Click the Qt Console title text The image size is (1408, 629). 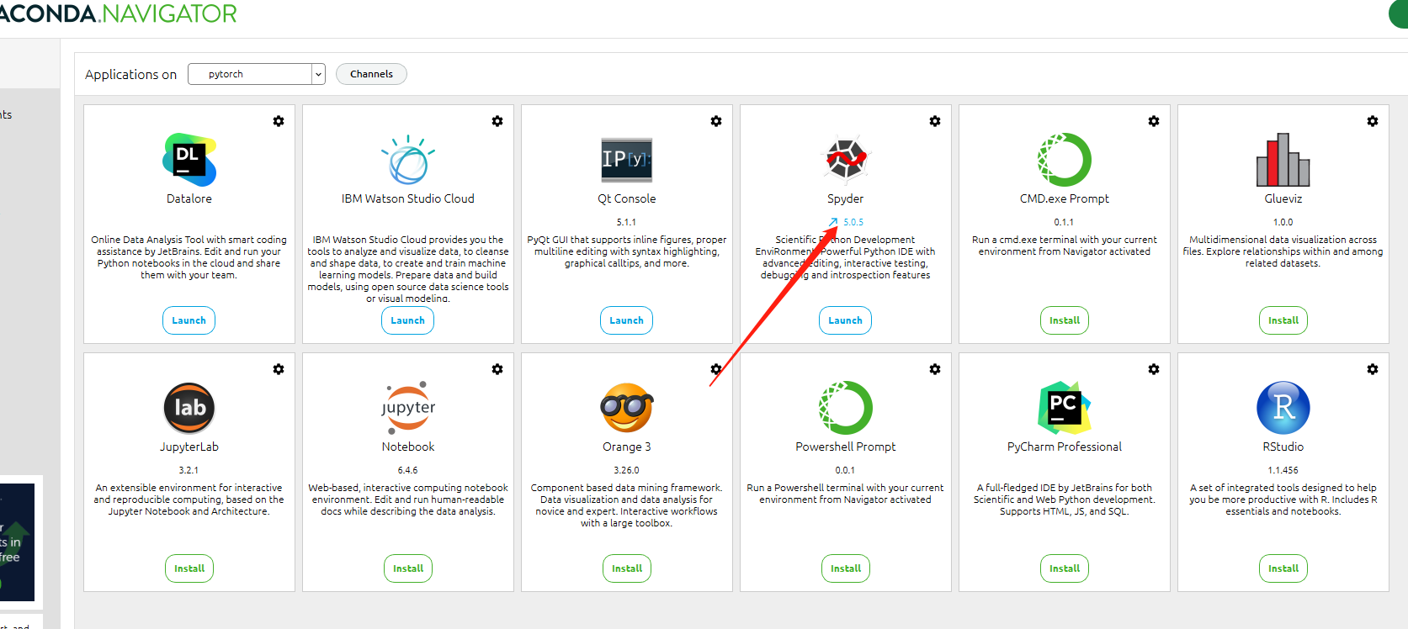click(627, 198)
